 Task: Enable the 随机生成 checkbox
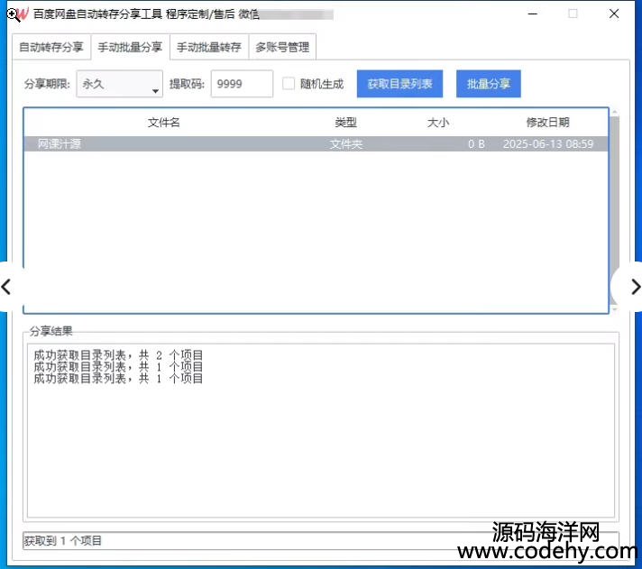(x=289, y=84)
